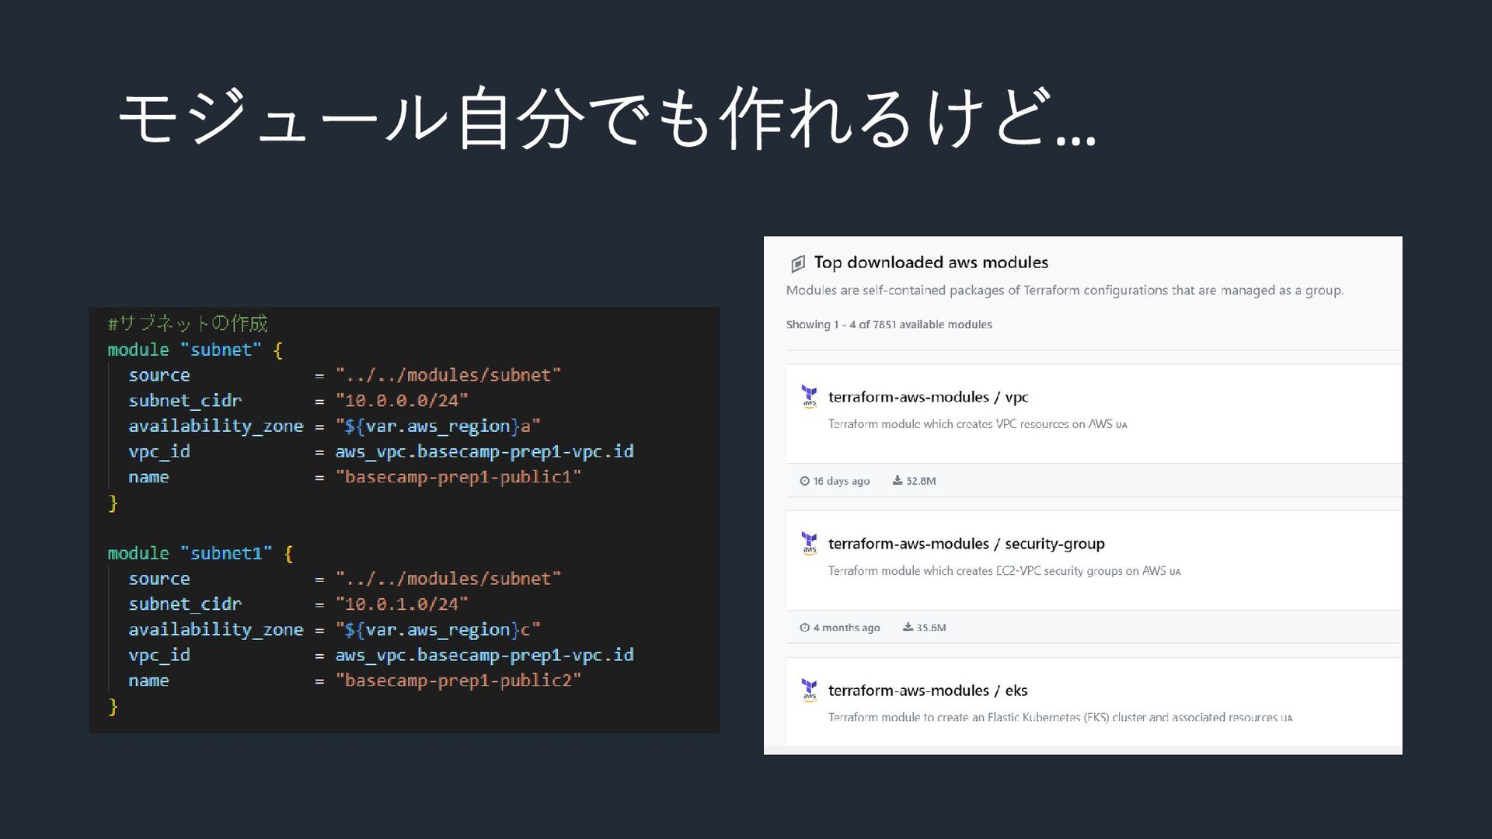Image resolution: width=1492 pixels, height=839 pixels.
Task: Click the clock icon beside '16 days ago'
Action: click(x=804, y=481)
